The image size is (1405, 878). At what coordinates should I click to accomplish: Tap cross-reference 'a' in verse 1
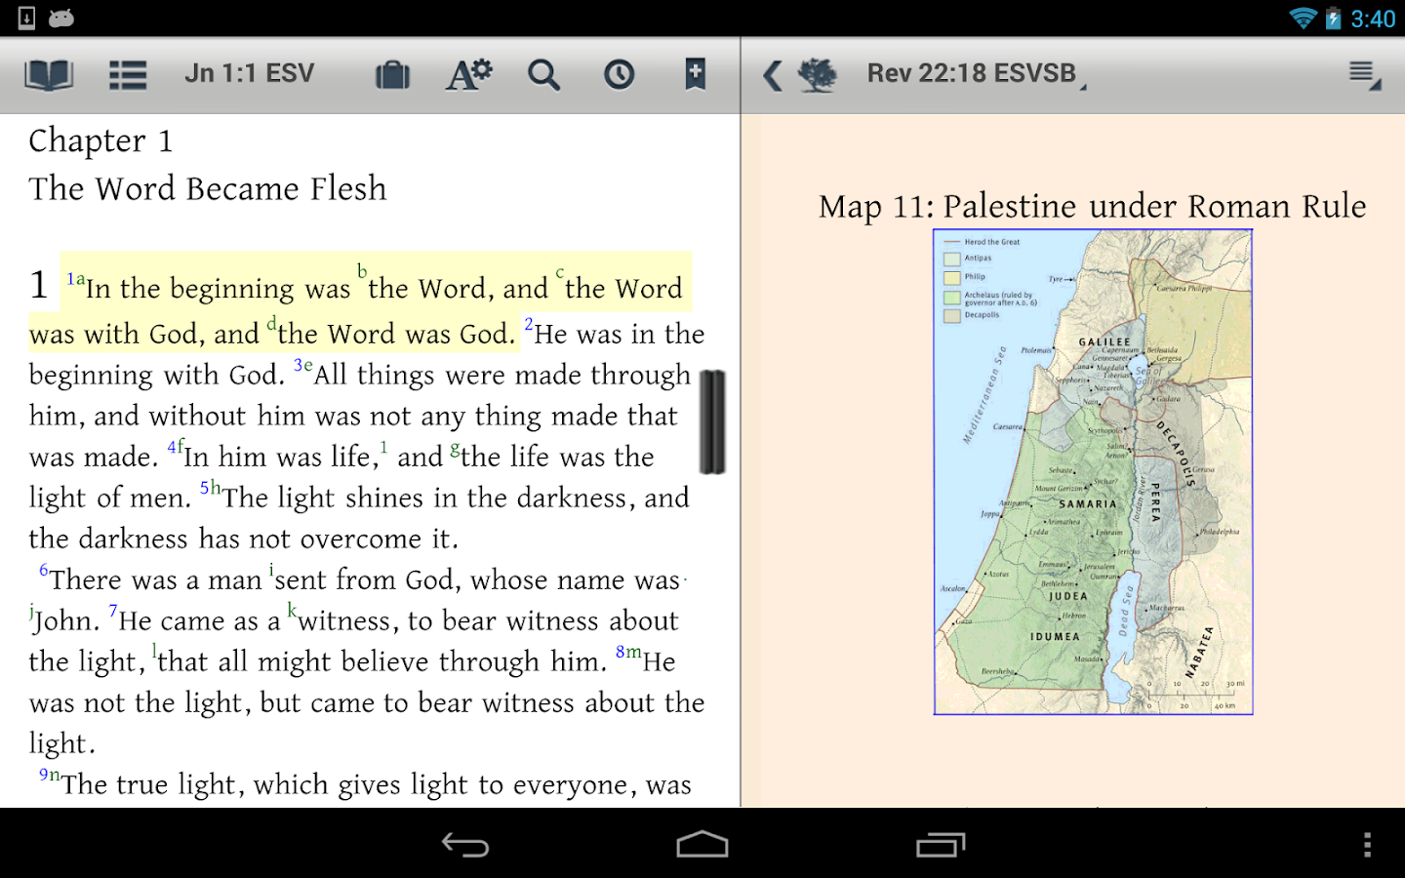(80, 279)
